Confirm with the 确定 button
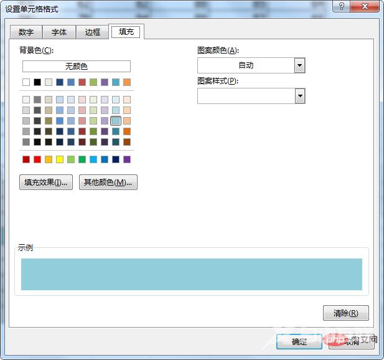Viewport: 384px width, 360px height. click(x=299, y=341)
